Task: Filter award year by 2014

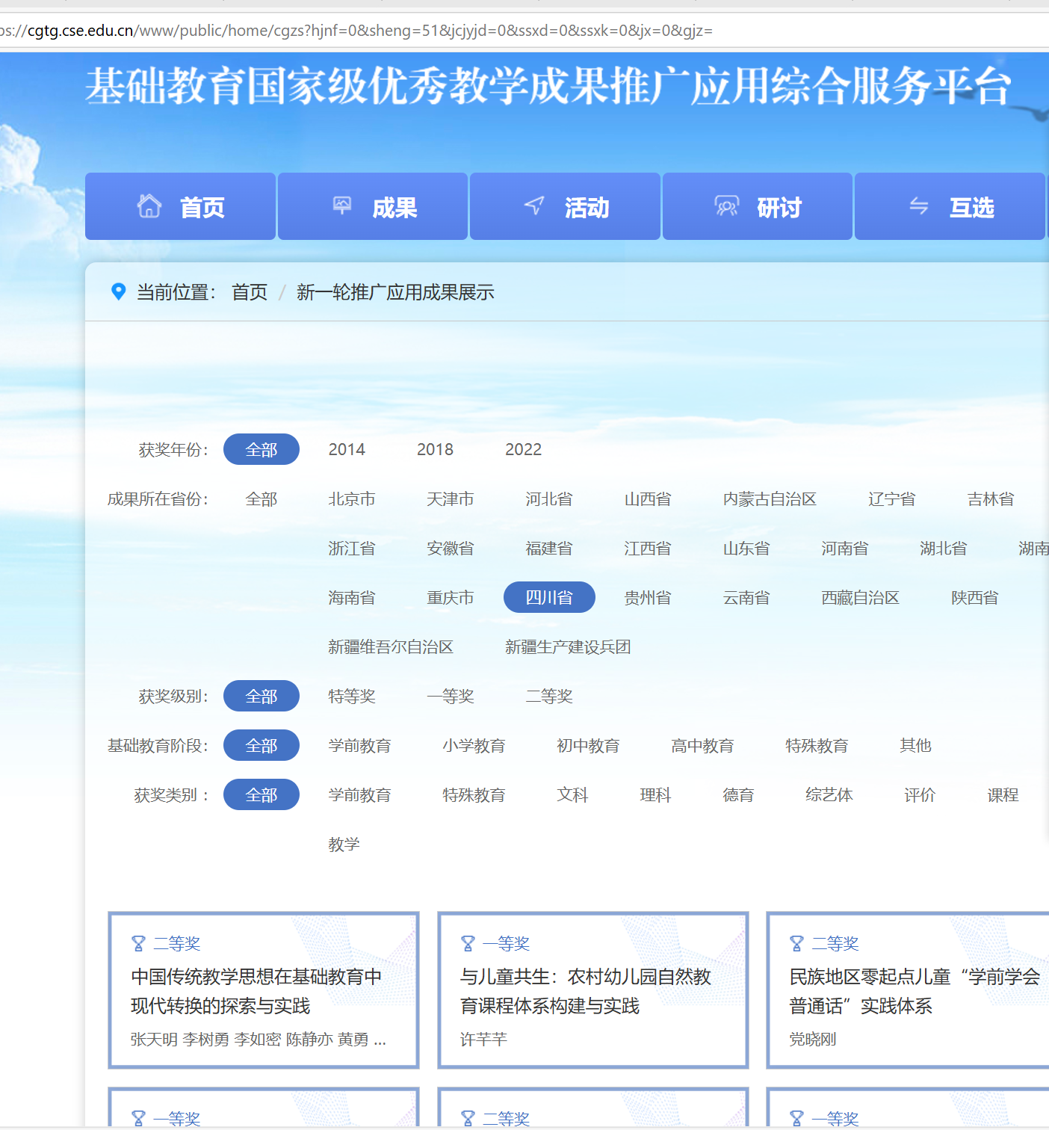Action: point(347,449)
